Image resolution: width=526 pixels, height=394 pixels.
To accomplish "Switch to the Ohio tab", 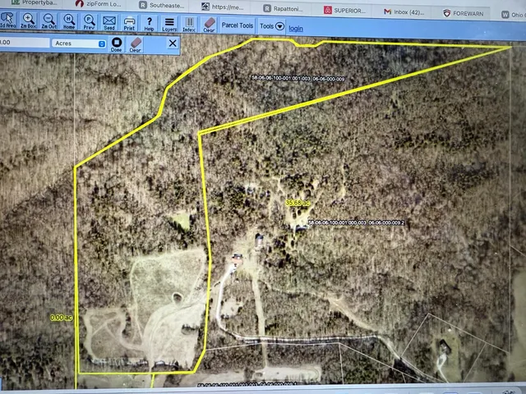I will pos(513,15).
